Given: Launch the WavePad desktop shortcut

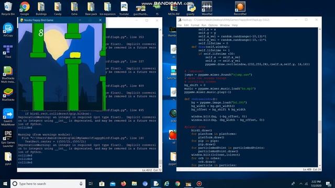Looking at the screenshot, I should 207,8.
